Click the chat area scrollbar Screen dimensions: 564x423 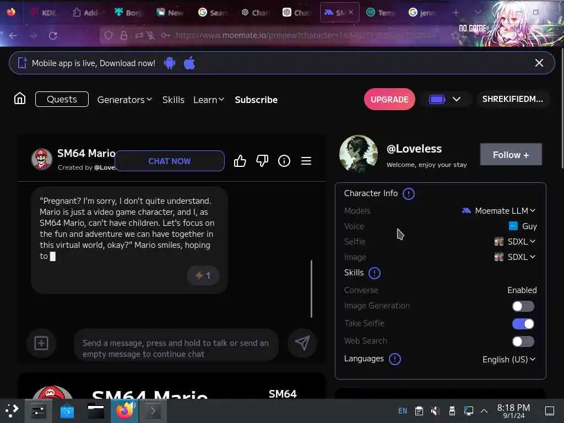pyautogui.click(x=311, y=289)
